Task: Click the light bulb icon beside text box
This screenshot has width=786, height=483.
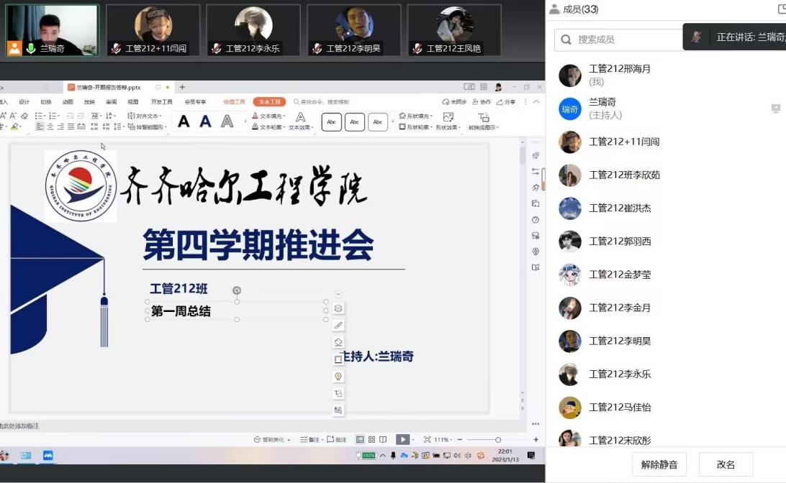Action: coord(338,377)
